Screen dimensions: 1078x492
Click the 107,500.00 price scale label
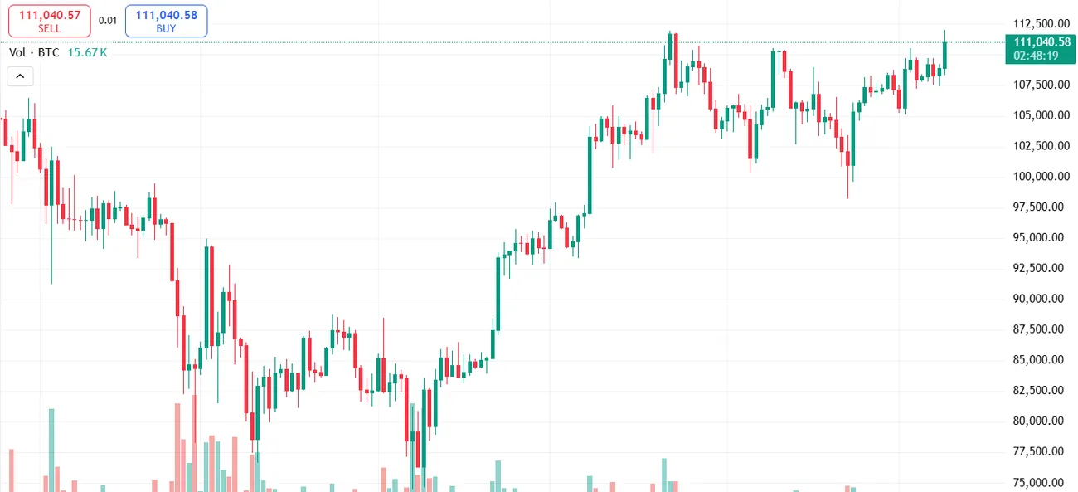coord(1039,85)
